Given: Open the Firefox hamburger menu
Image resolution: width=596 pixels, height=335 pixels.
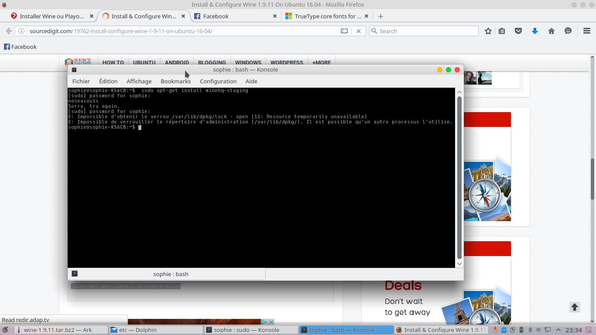Looking at the screenshot, I should tap(587, 31).
